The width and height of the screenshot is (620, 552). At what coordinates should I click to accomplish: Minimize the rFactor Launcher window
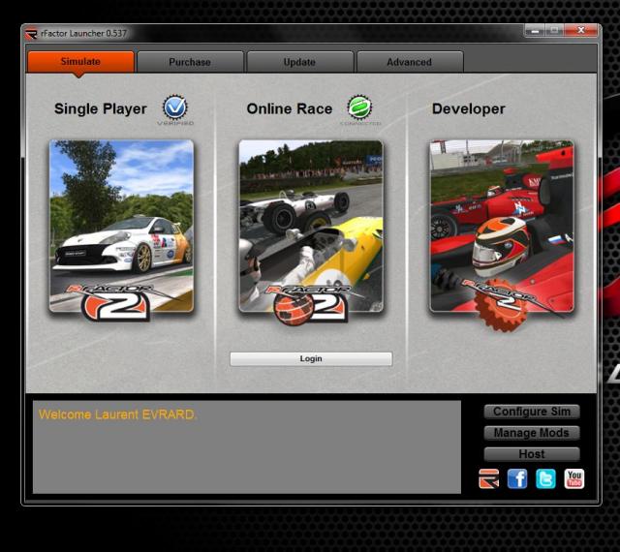[536, 30]
